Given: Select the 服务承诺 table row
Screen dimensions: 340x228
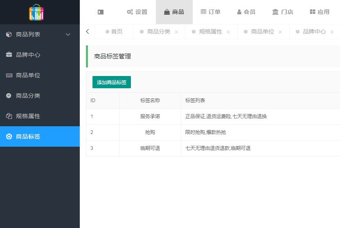Looking at the screenshot, I should [x=213, y=116].
